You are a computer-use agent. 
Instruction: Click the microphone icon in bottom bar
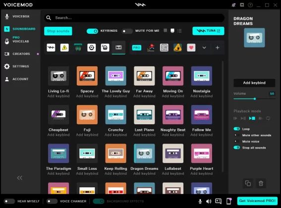point(200,202)
